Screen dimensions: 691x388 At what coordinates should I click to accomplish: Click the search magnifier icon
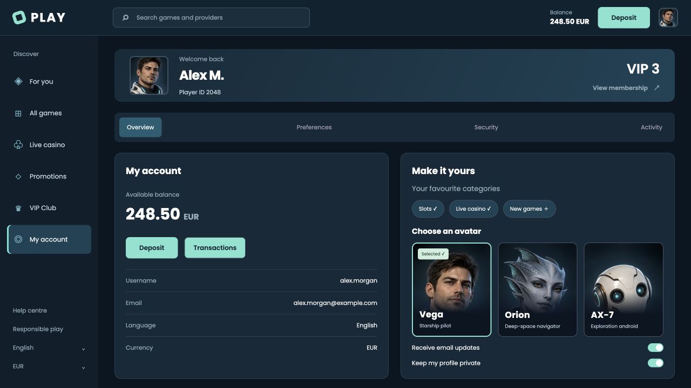point(125,18)
